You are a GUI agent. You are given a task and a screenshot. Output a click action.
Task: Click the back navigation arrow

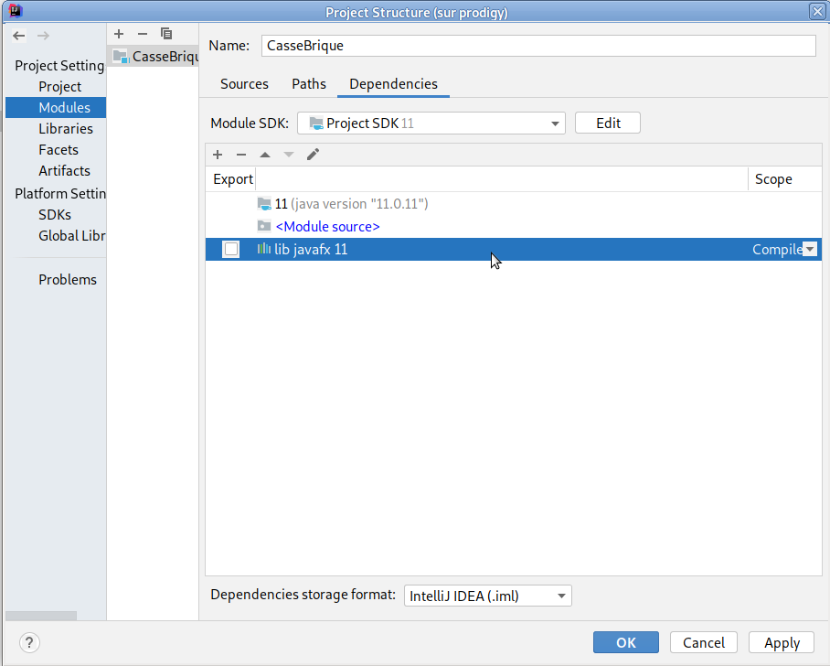[x=19, y=36]
